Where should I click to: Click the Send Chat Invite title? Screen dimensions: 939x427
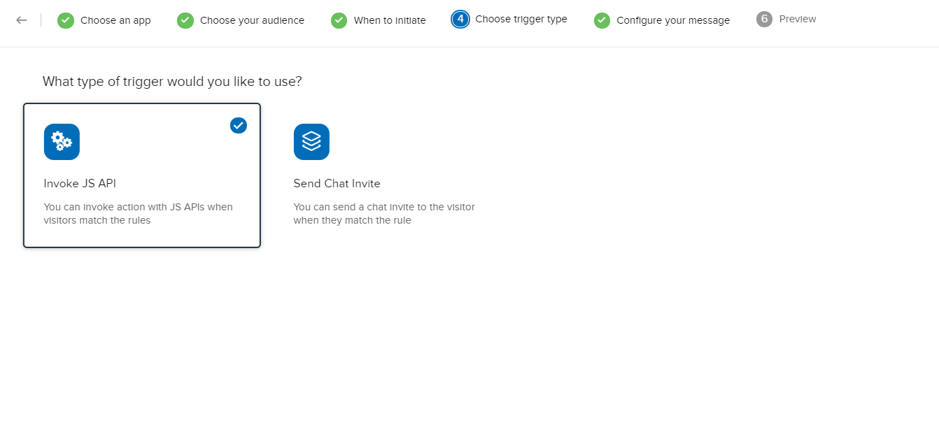[337, 184]
